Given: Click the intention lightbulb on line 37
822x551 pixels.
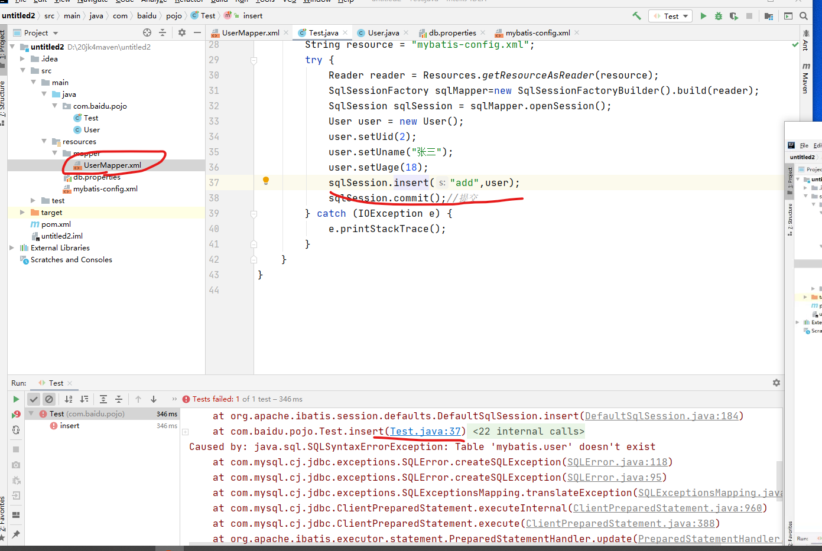Looking at the screenshot, I should tap(266, 181).
